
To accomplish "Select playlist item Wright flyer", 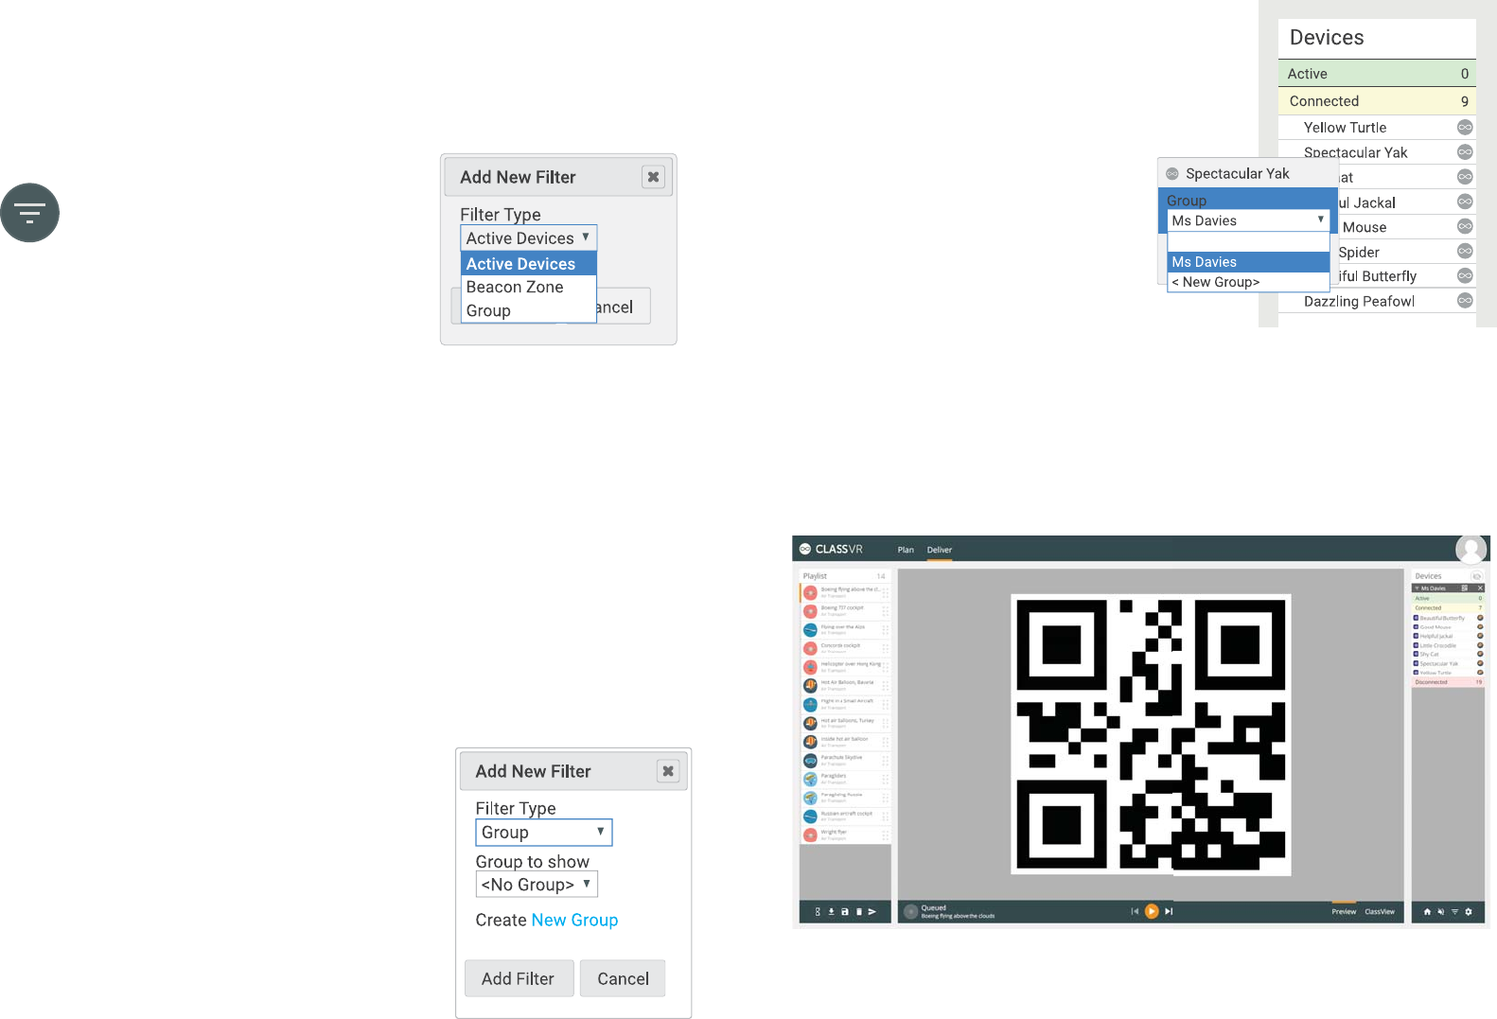I will (x=845, y=835).
